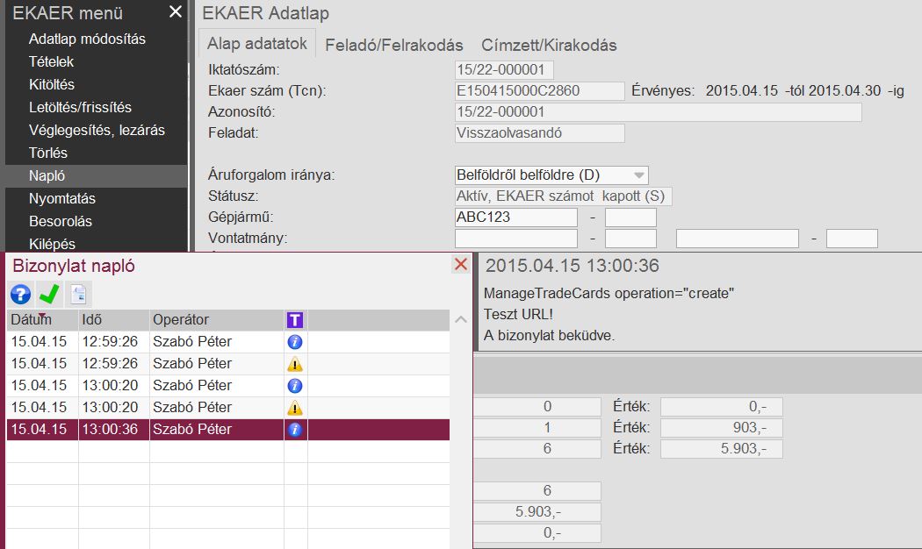Click log timestamp 2015.04.15 13:00:36
The height and width of the screenshot is (549, 922).
pos(573,266)
